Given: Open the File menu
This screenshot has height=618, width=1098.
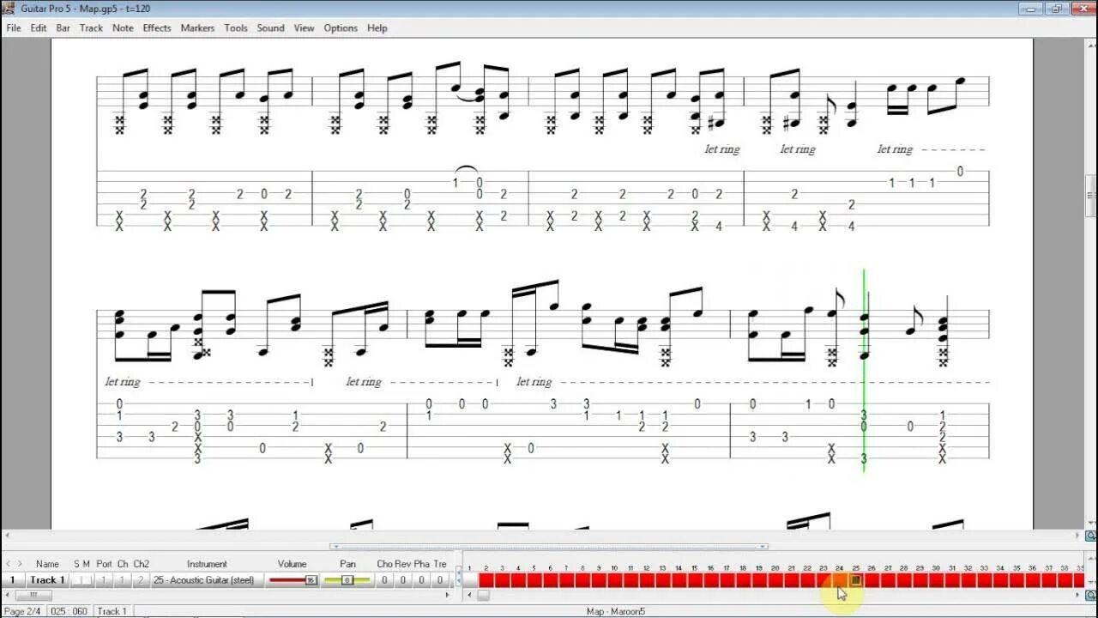Looking at the screenshot, I should click(14, 27).
